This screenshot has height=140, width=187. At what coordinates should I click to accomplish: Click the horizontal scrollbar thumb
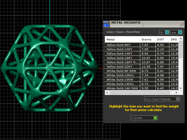[140, 93]
